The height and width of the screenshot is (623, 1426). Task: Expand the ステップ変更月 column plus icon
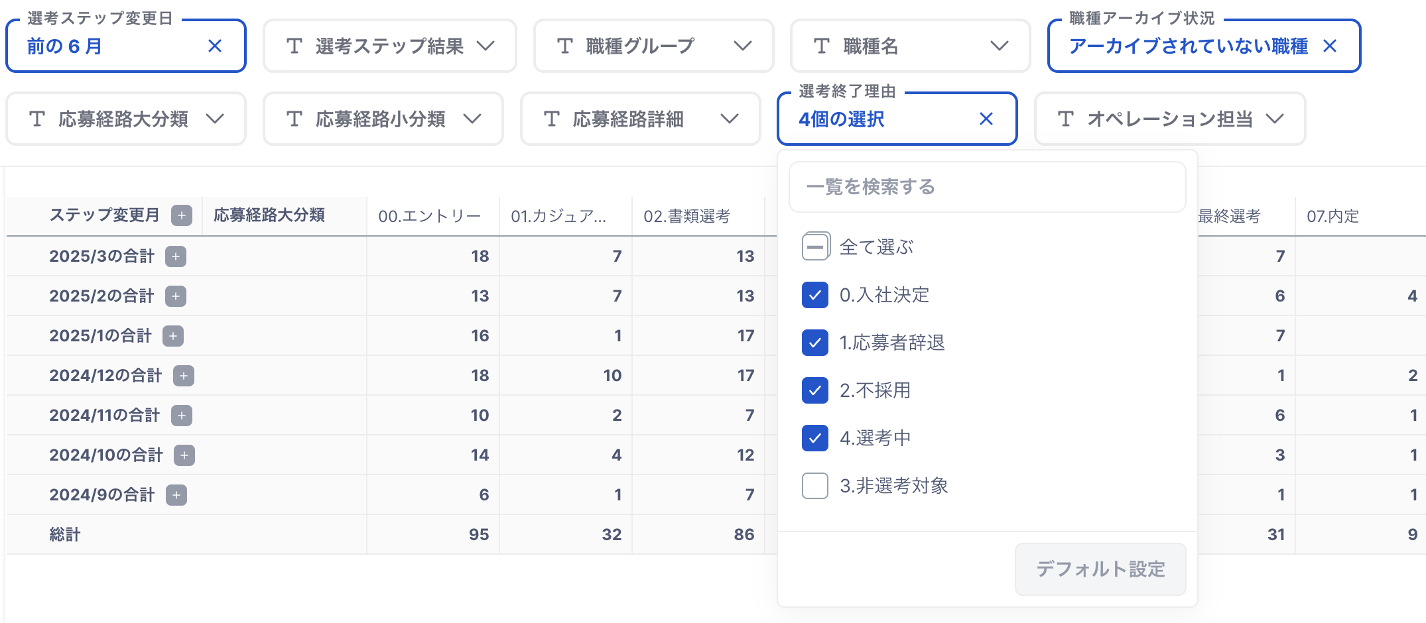[181, 215]
